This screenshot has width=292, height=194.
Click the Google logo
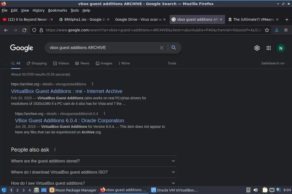pos(22,48)
